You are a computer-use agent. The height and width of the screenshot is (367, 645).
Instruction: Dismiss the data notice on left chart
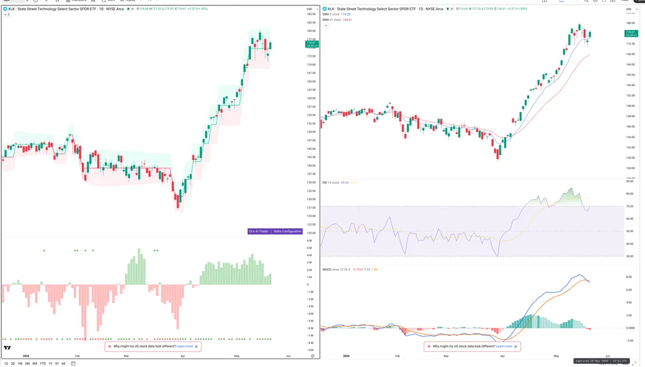196,347
